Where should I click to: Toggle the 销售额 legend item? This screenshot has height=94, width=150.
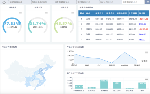[x=143, y=61]
